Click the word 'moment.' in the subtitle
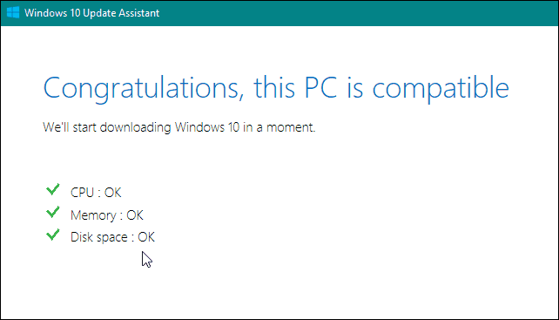The height and width of the screenshot is (320, 559). pyautogui.click(x=291, y=128)
